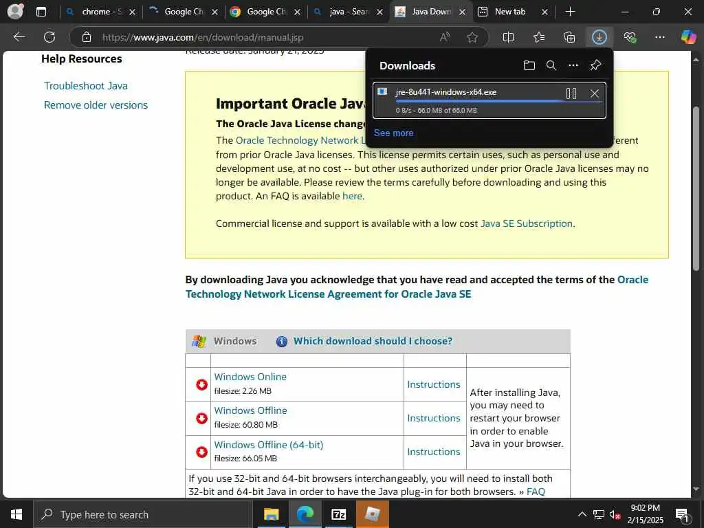Image resolution: width=704 pixels, height=528 pixels.
Task: Click the scrollbar down arrow
Action: click(x=696, y=489)
